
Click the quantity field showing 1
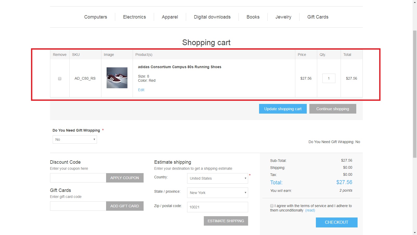(x=329, y=78)
